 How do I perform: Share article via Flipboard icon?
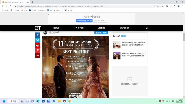[38, 50]
